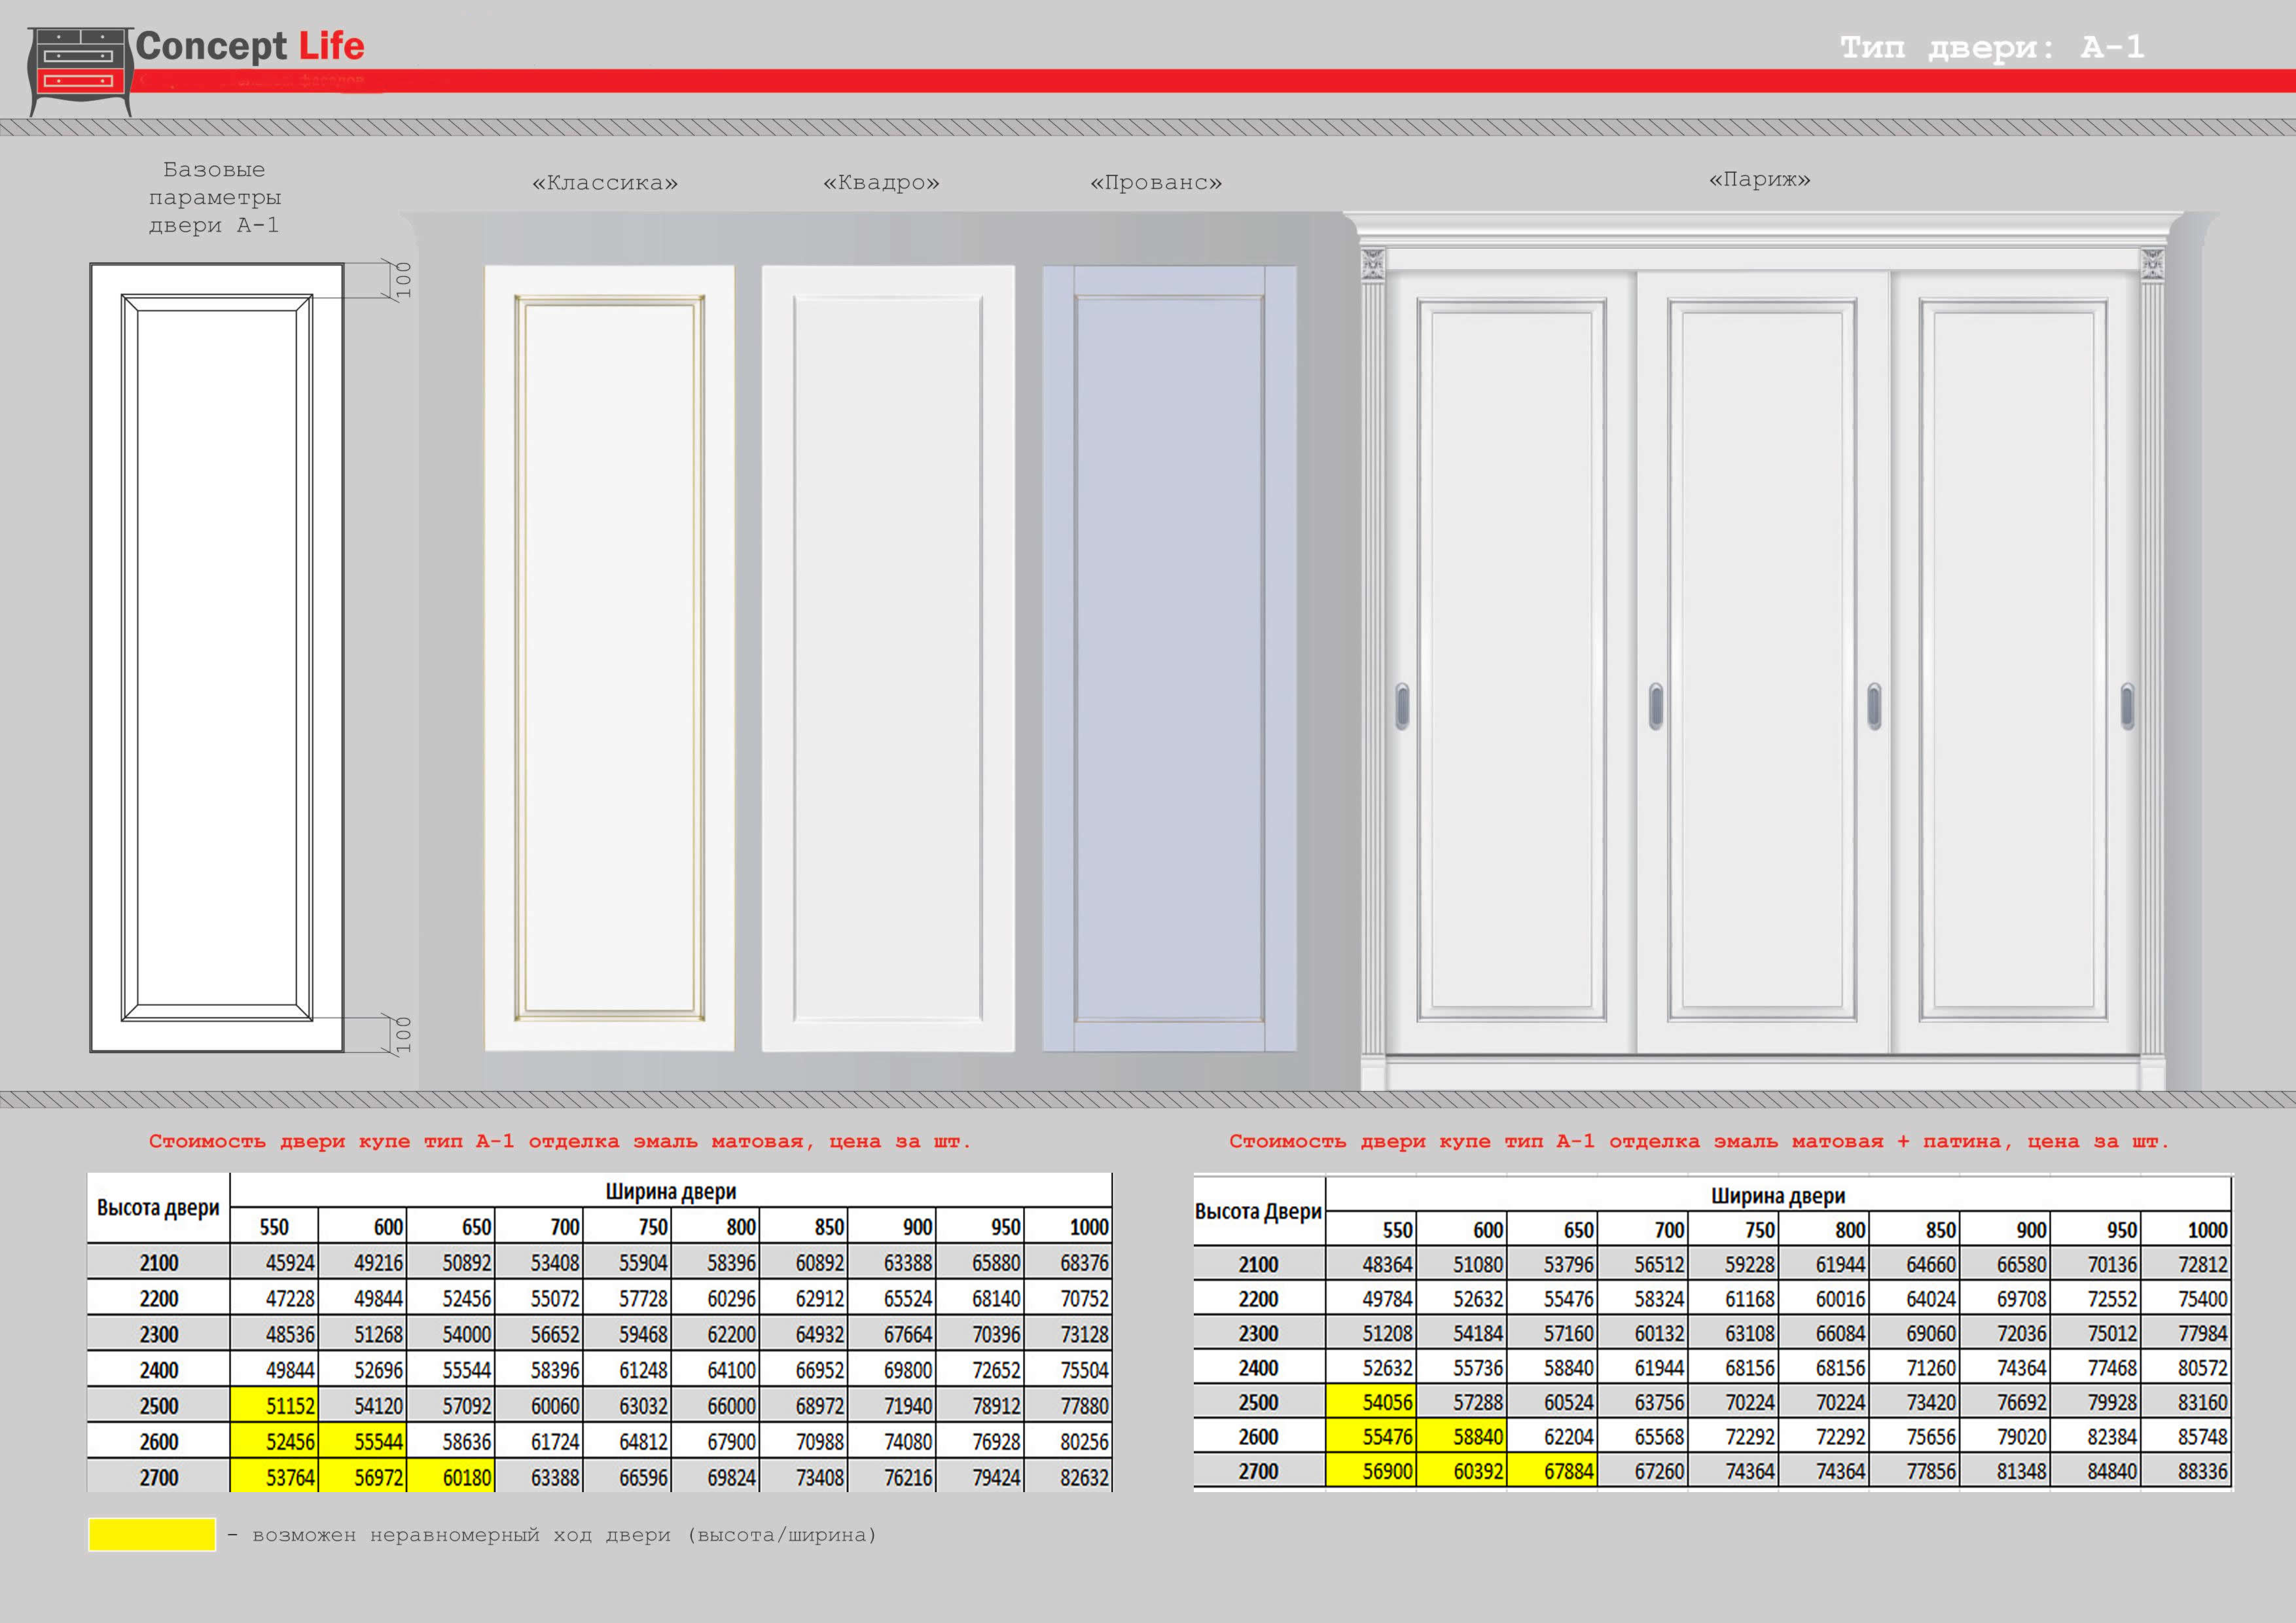Click the 'Ширина двери' header of left table
The height and width of the screenshot is (1623, 2296).
(x=670, y=1191)
